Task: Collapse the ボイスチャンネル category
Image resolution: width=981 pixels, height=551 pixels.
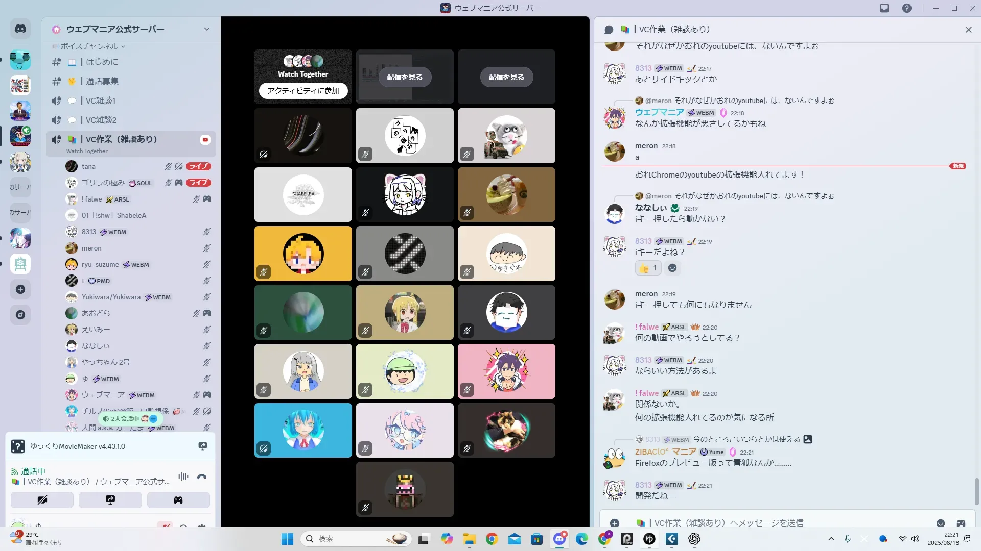Action: click(89, 46)
